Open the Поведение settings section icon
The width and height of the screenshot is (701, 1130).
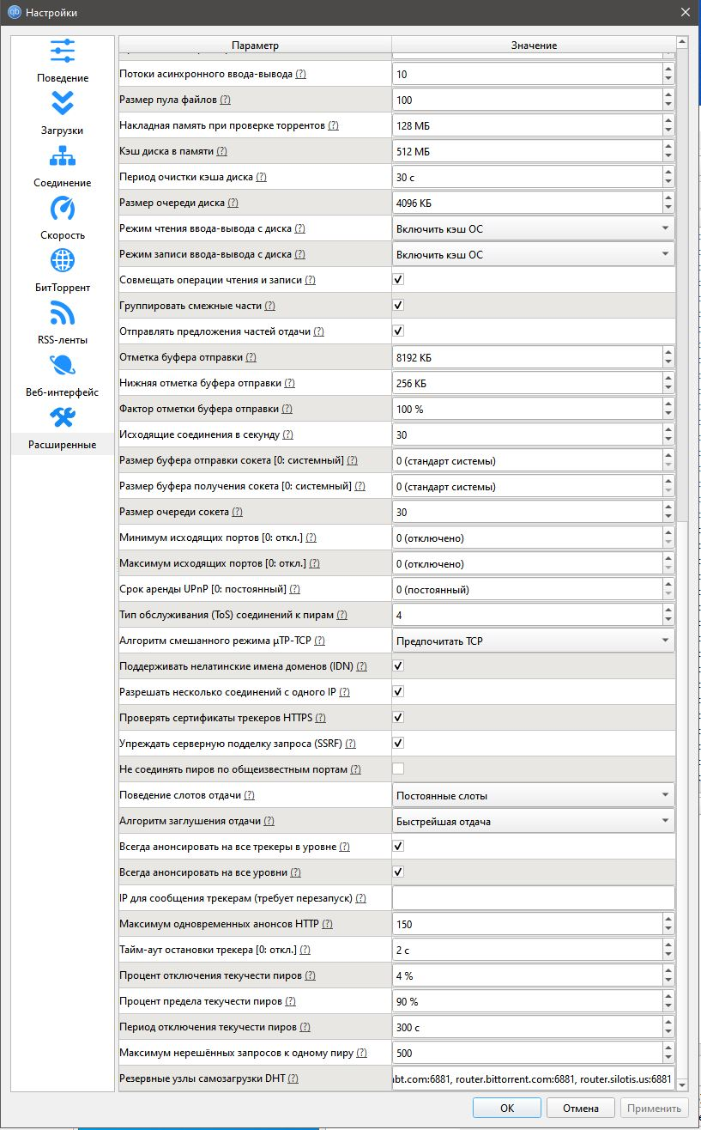tap(63, 51)
